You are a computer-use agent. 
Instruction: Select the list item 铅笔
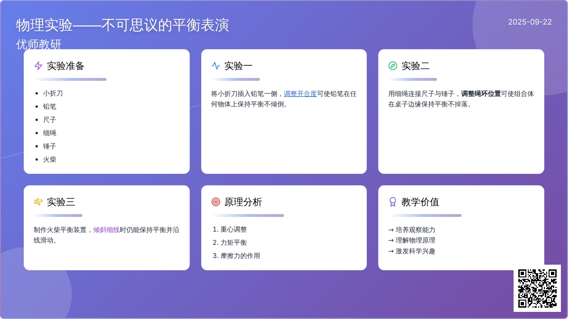pyautogui.click(x=50, y=107)
